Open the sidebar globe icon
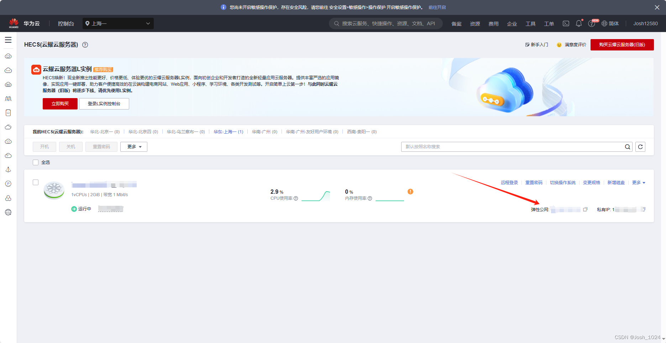666x343 pixels. point(8,212)
